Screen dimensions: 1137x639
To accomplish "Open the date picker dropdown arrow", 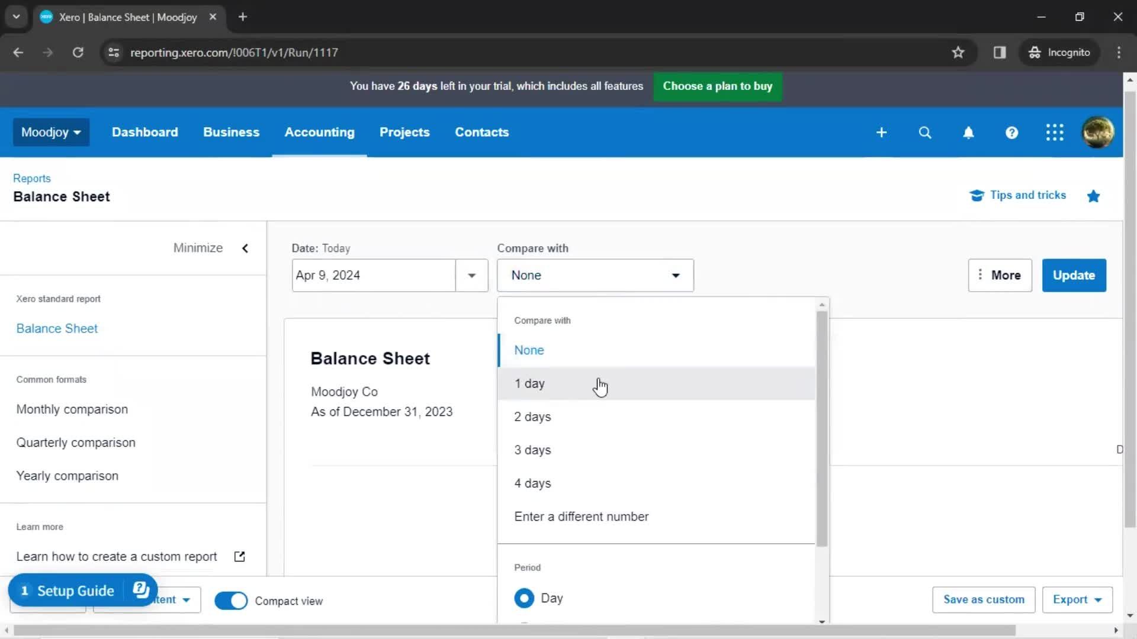I will click(471, 275).
